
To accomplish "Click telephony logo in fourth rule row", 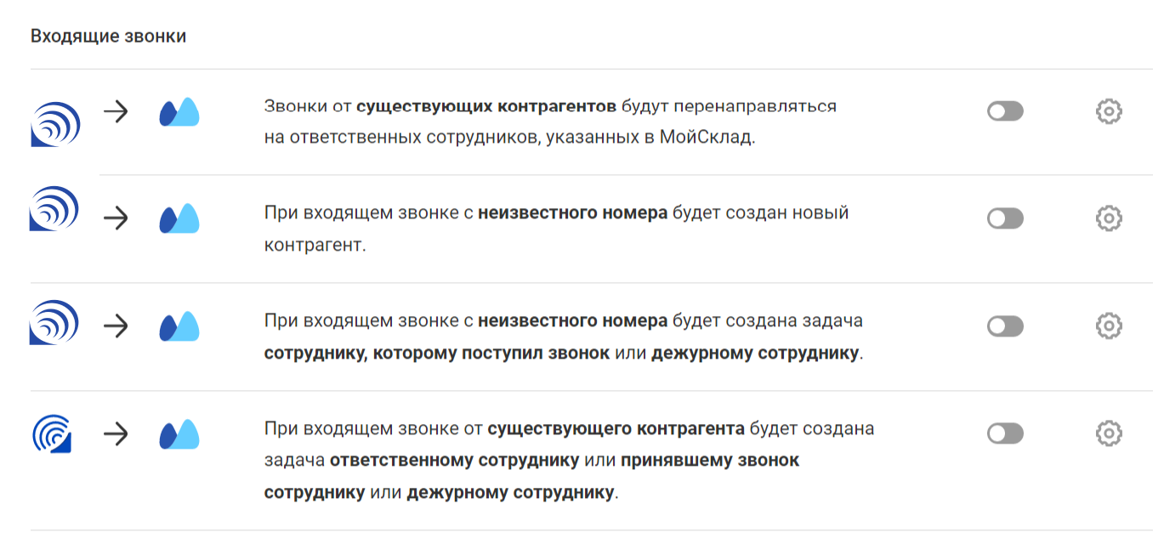I will click(52, 433).
